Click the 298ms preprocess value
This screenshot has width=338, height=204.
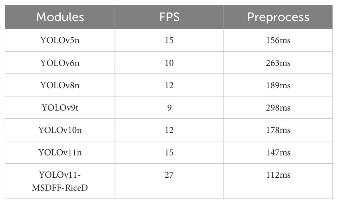click(x=278, y=108)
